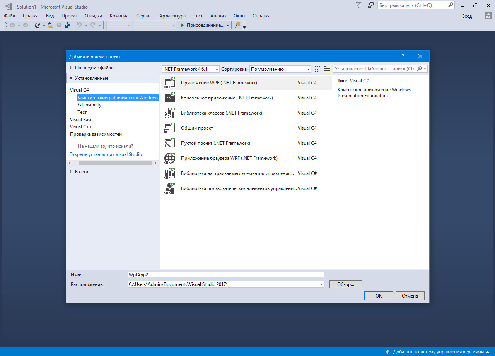This screenshot has height=356, width=495.
Task: Select the Visual C++ tree node
Action: pos(81,127)
